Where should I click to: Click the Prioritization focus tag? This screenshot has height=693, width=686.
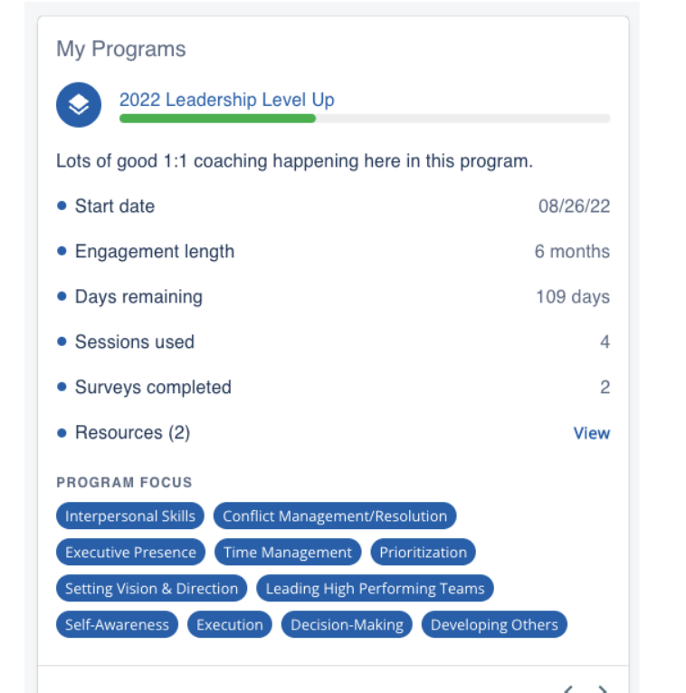click(423, 553)
